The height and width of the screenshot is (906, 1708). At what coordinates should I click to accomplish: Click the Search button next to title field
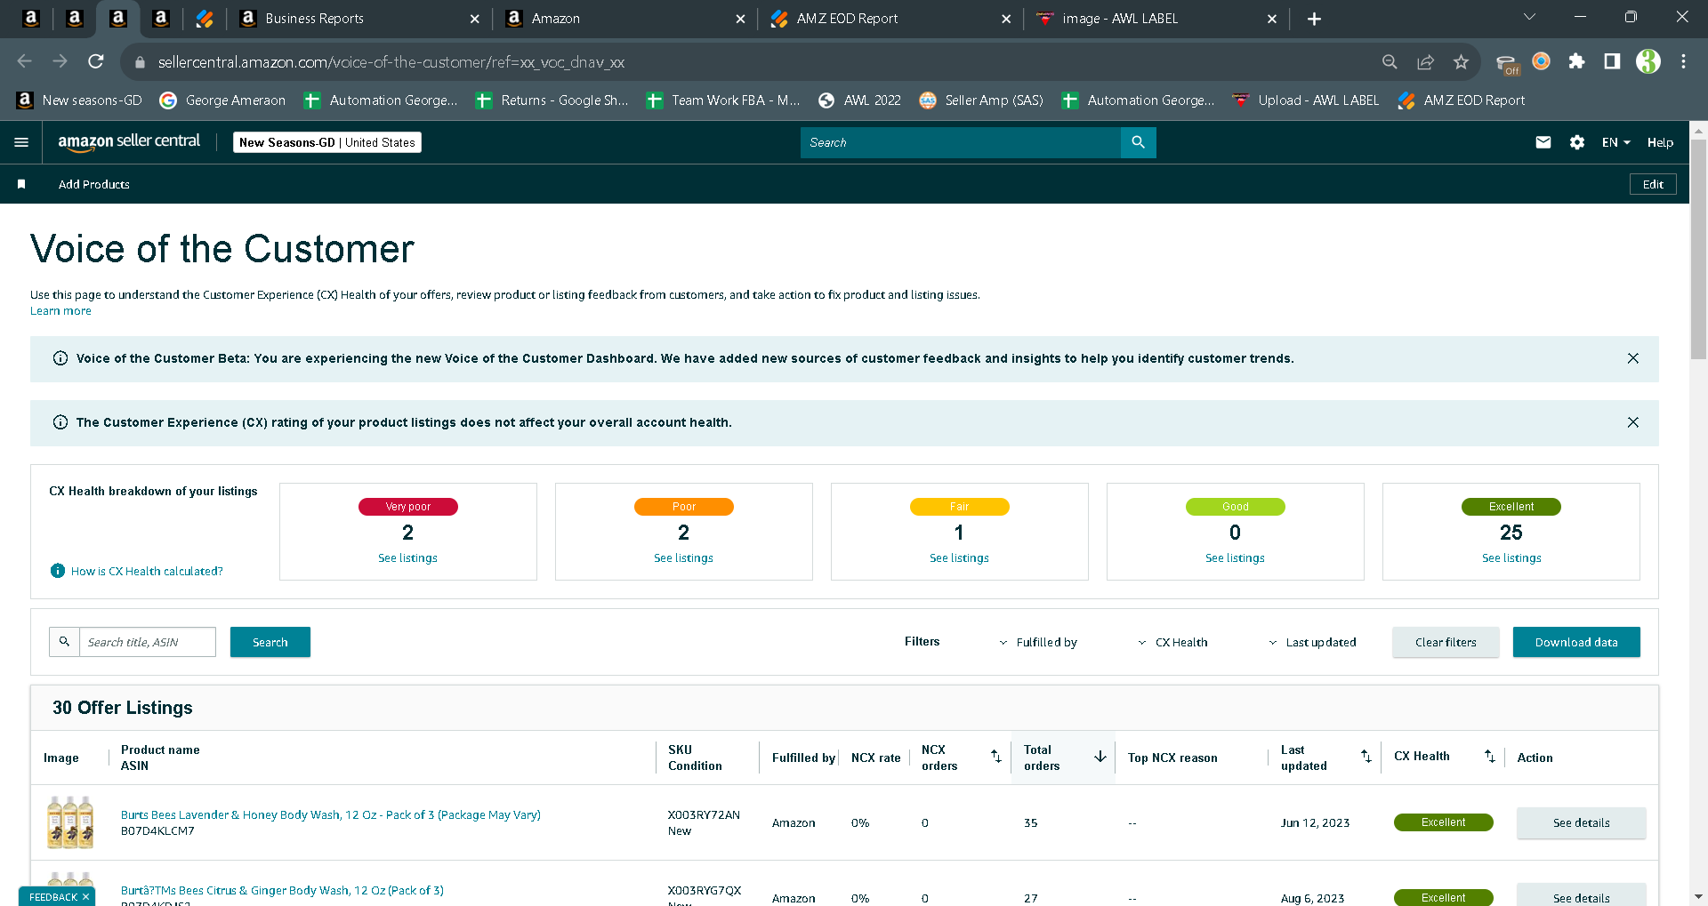pyautogui.click(x=270, y=642)
